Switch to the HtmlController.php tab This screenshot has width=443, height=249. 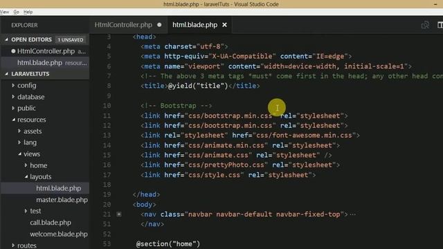(x=123, y=25)
